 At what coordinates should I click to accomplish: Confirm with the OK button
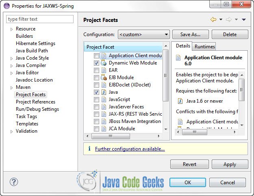pos(188,183)
